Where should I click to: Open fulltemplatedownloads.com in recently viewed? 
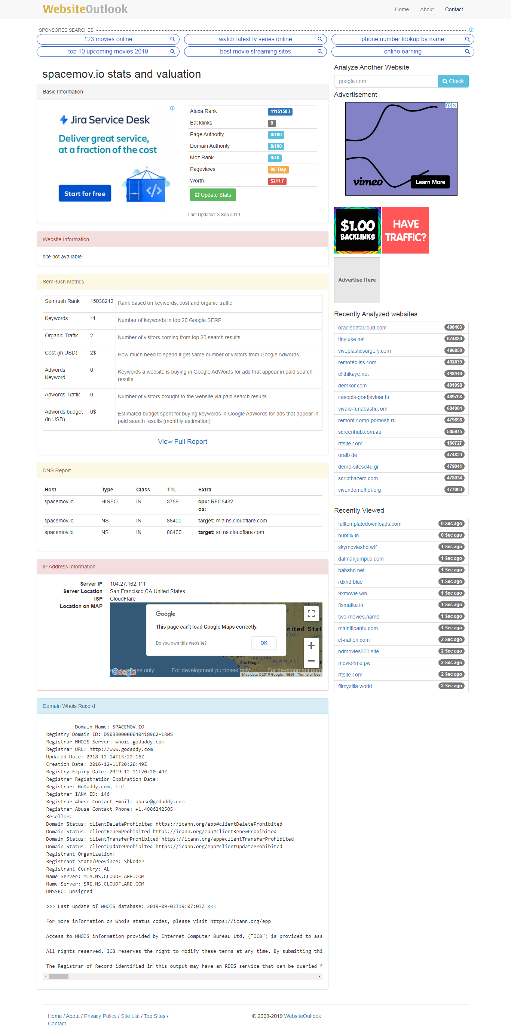pos(370,524)
